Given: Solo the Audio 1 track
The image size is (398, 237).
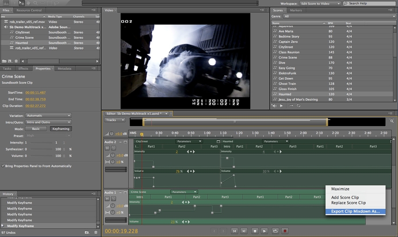Looking at the screenshot, I should click(x=113, y=199).
